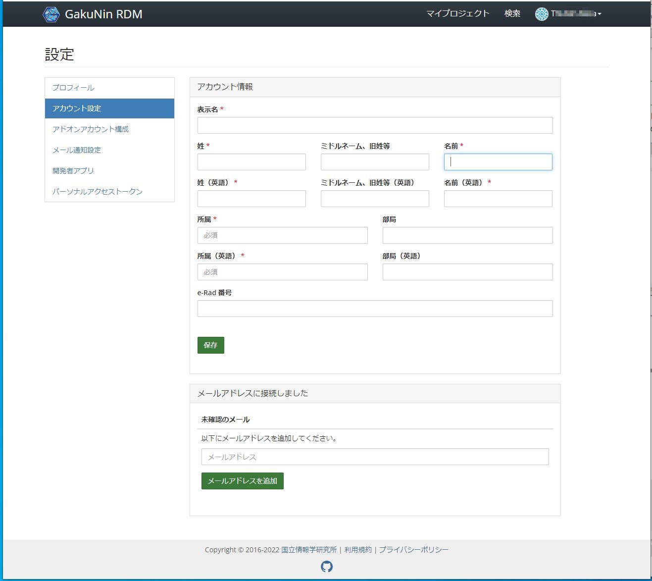
Task: Focus the メールアドレス input box
Action: click(375, 457)
